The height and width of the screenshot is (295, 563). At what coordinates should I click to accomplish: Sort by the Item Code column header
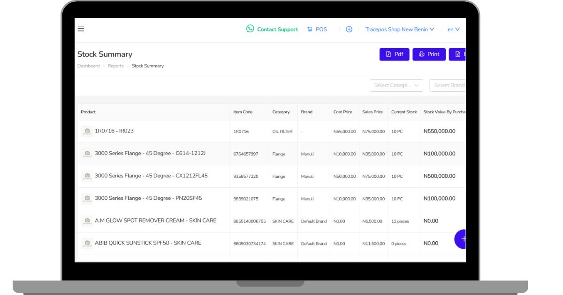tap(243, 112)
